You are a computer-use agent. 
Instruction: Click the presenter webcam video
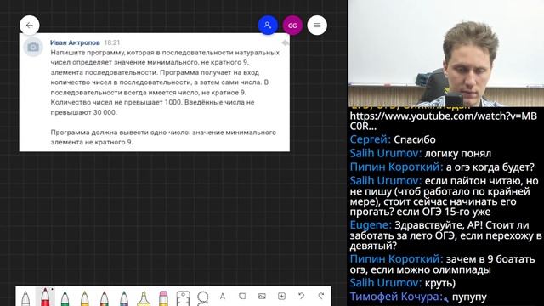[446, 53]
